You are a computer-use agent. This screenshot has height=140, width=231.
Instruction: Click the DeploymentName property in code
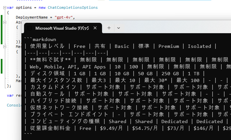[x=32, y=17]
